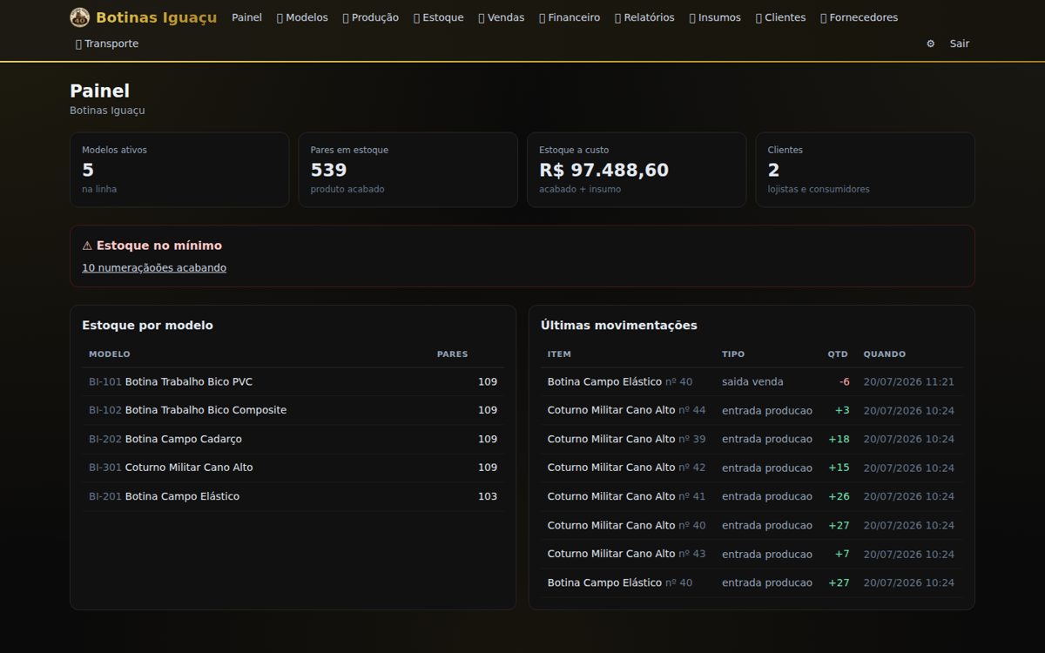Go to the Produção section
1045x653 pixels.
coord(371,17)
